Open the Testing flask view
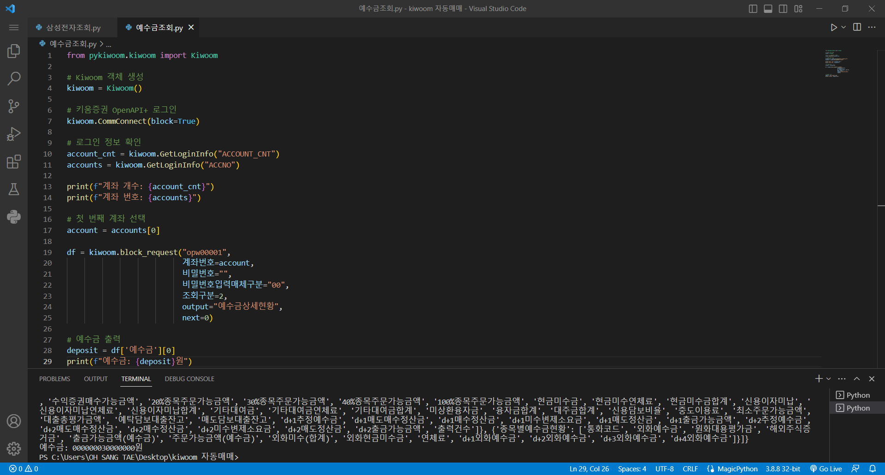 click(14, 189)
